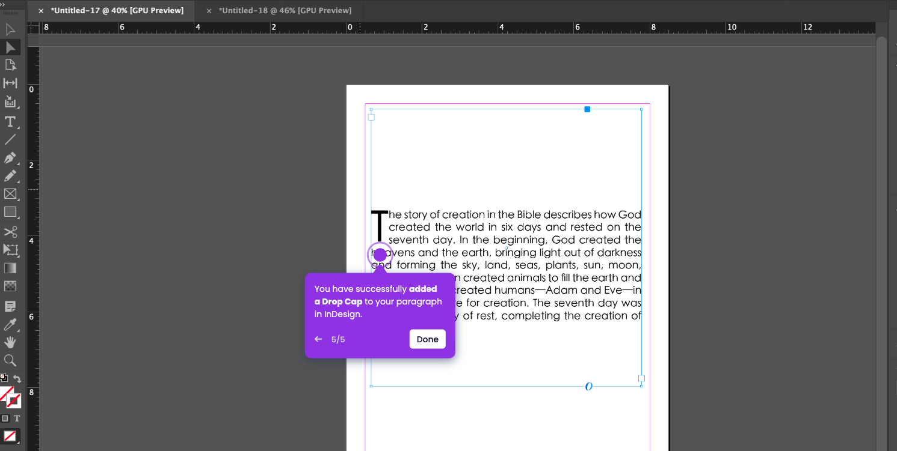Toggle formatting affects text
Image resolution: width=897 pixels, height=451 pixels.
(17, 418)
